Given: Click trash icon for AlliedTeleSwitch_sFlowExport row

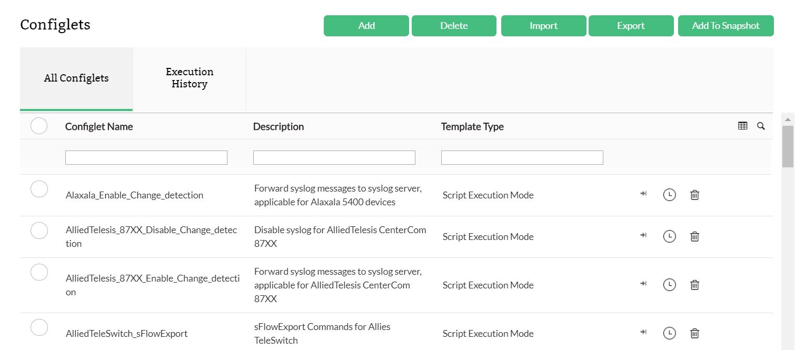Looking at the screenshot, I should 694,333.
